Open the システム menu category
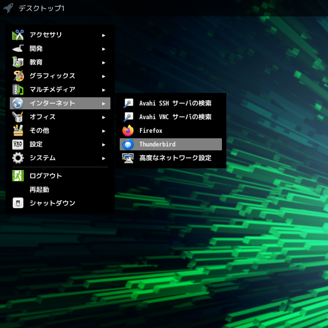 pyautogui.click(x=60, y=158)
